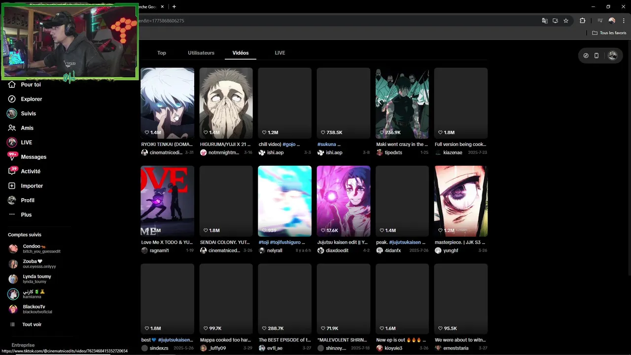Open the Activité notifications icon
Screen dimensions: 631x355
(x=12, y=171)
